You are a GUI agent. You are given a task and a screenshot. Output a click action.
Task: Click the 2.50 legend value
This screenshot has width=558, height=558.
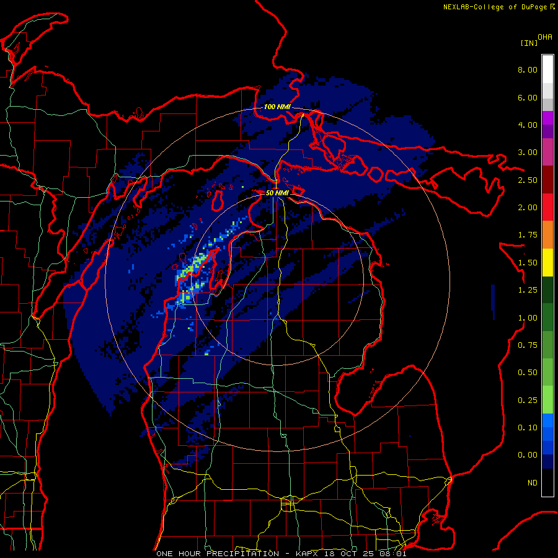pyautogui.click(x=528, y=180)
